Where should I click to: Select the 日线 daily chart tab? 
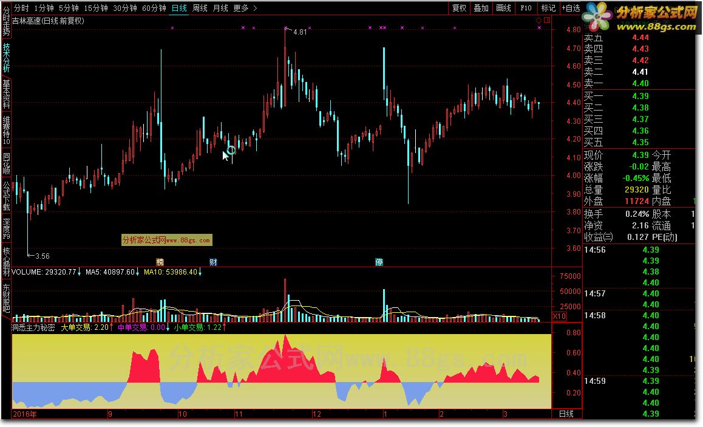coord(179,8)
